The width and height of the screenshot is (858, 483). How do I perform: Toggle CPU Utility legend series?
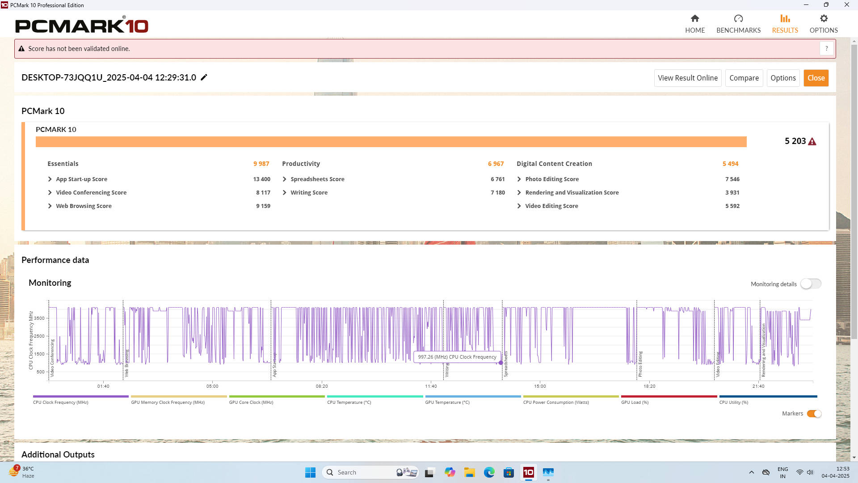(x=768, y=399)
